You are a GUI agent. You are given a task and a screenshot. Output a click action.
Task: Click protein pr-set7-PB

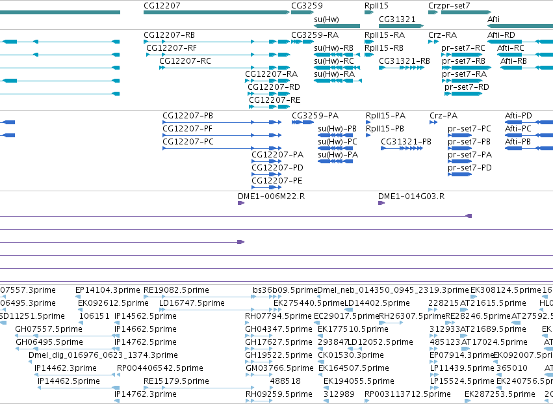(460, 149)
